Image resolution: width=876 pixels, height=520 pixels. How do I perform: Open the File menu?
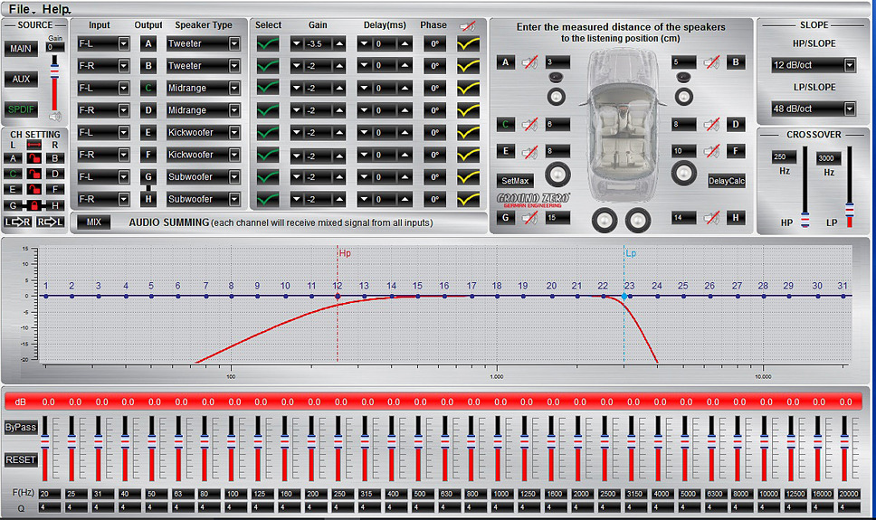[x=20, y=8]
